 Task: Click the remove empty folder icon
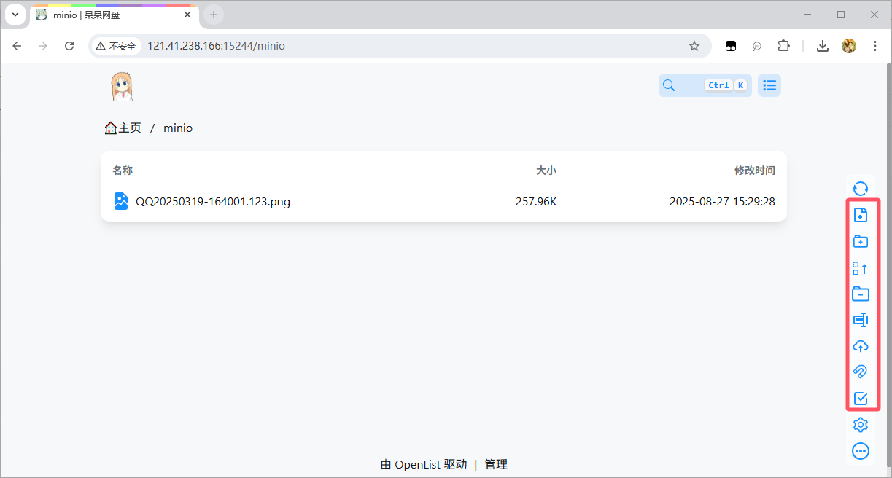(861, 294)
